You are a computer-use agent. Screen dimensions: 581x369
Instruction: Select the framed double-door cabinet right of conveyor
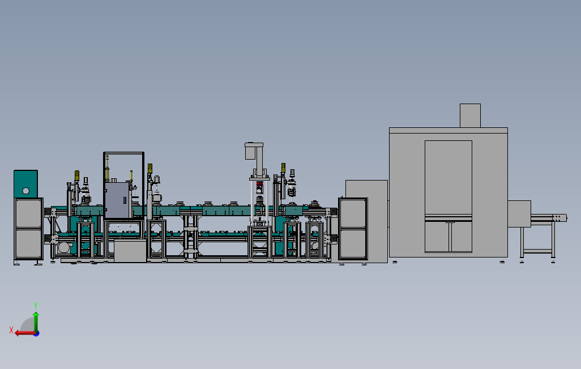353,229
